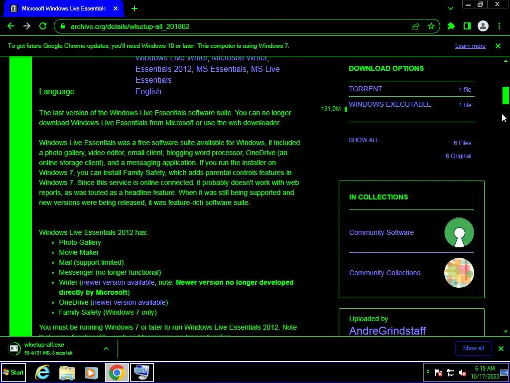Close the Microsoft Windows Live Essentials tab
The width and height of the screenshot is (510, 383).
tap(116, 9)
